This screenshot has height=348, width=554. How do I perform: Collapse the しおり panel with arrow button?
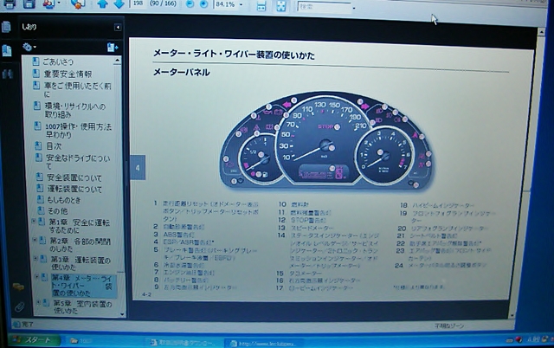(x=118, y=27)
